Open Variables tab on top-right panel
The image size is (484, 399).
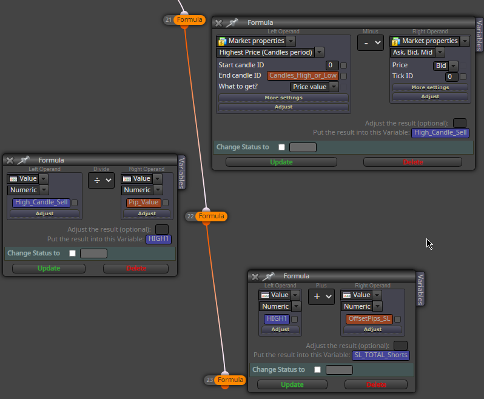[479, 35]
